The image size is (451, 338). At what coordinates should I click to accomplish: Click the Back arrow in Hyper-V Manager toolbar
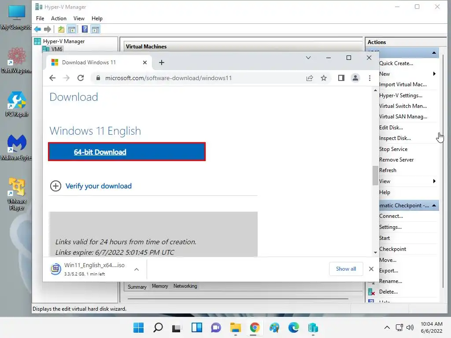[37, 29]
